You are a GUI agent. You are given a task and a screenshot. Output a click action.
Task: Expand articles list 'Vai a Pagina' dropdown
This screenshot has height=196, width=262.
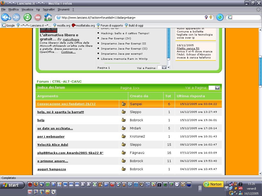(162, 68)
